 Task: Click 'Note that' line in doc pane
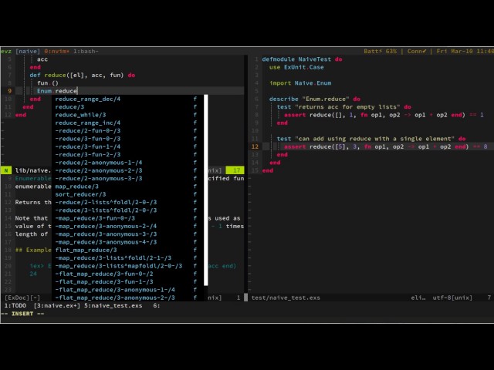click(32, 218)
